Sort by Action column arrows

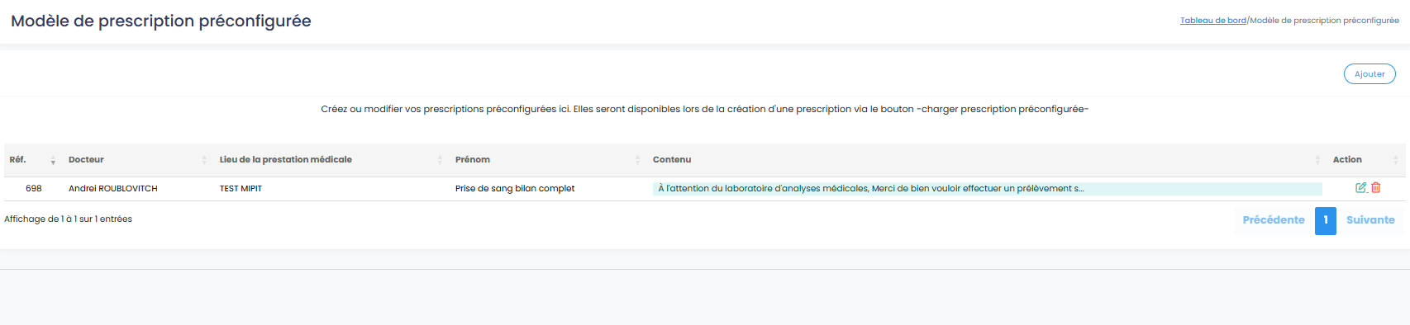tap(1396, 160)
